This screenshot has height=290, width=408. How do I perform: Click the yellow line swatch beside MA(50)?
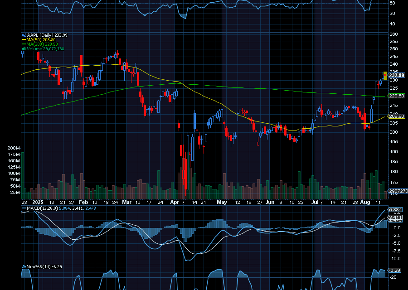24,40
